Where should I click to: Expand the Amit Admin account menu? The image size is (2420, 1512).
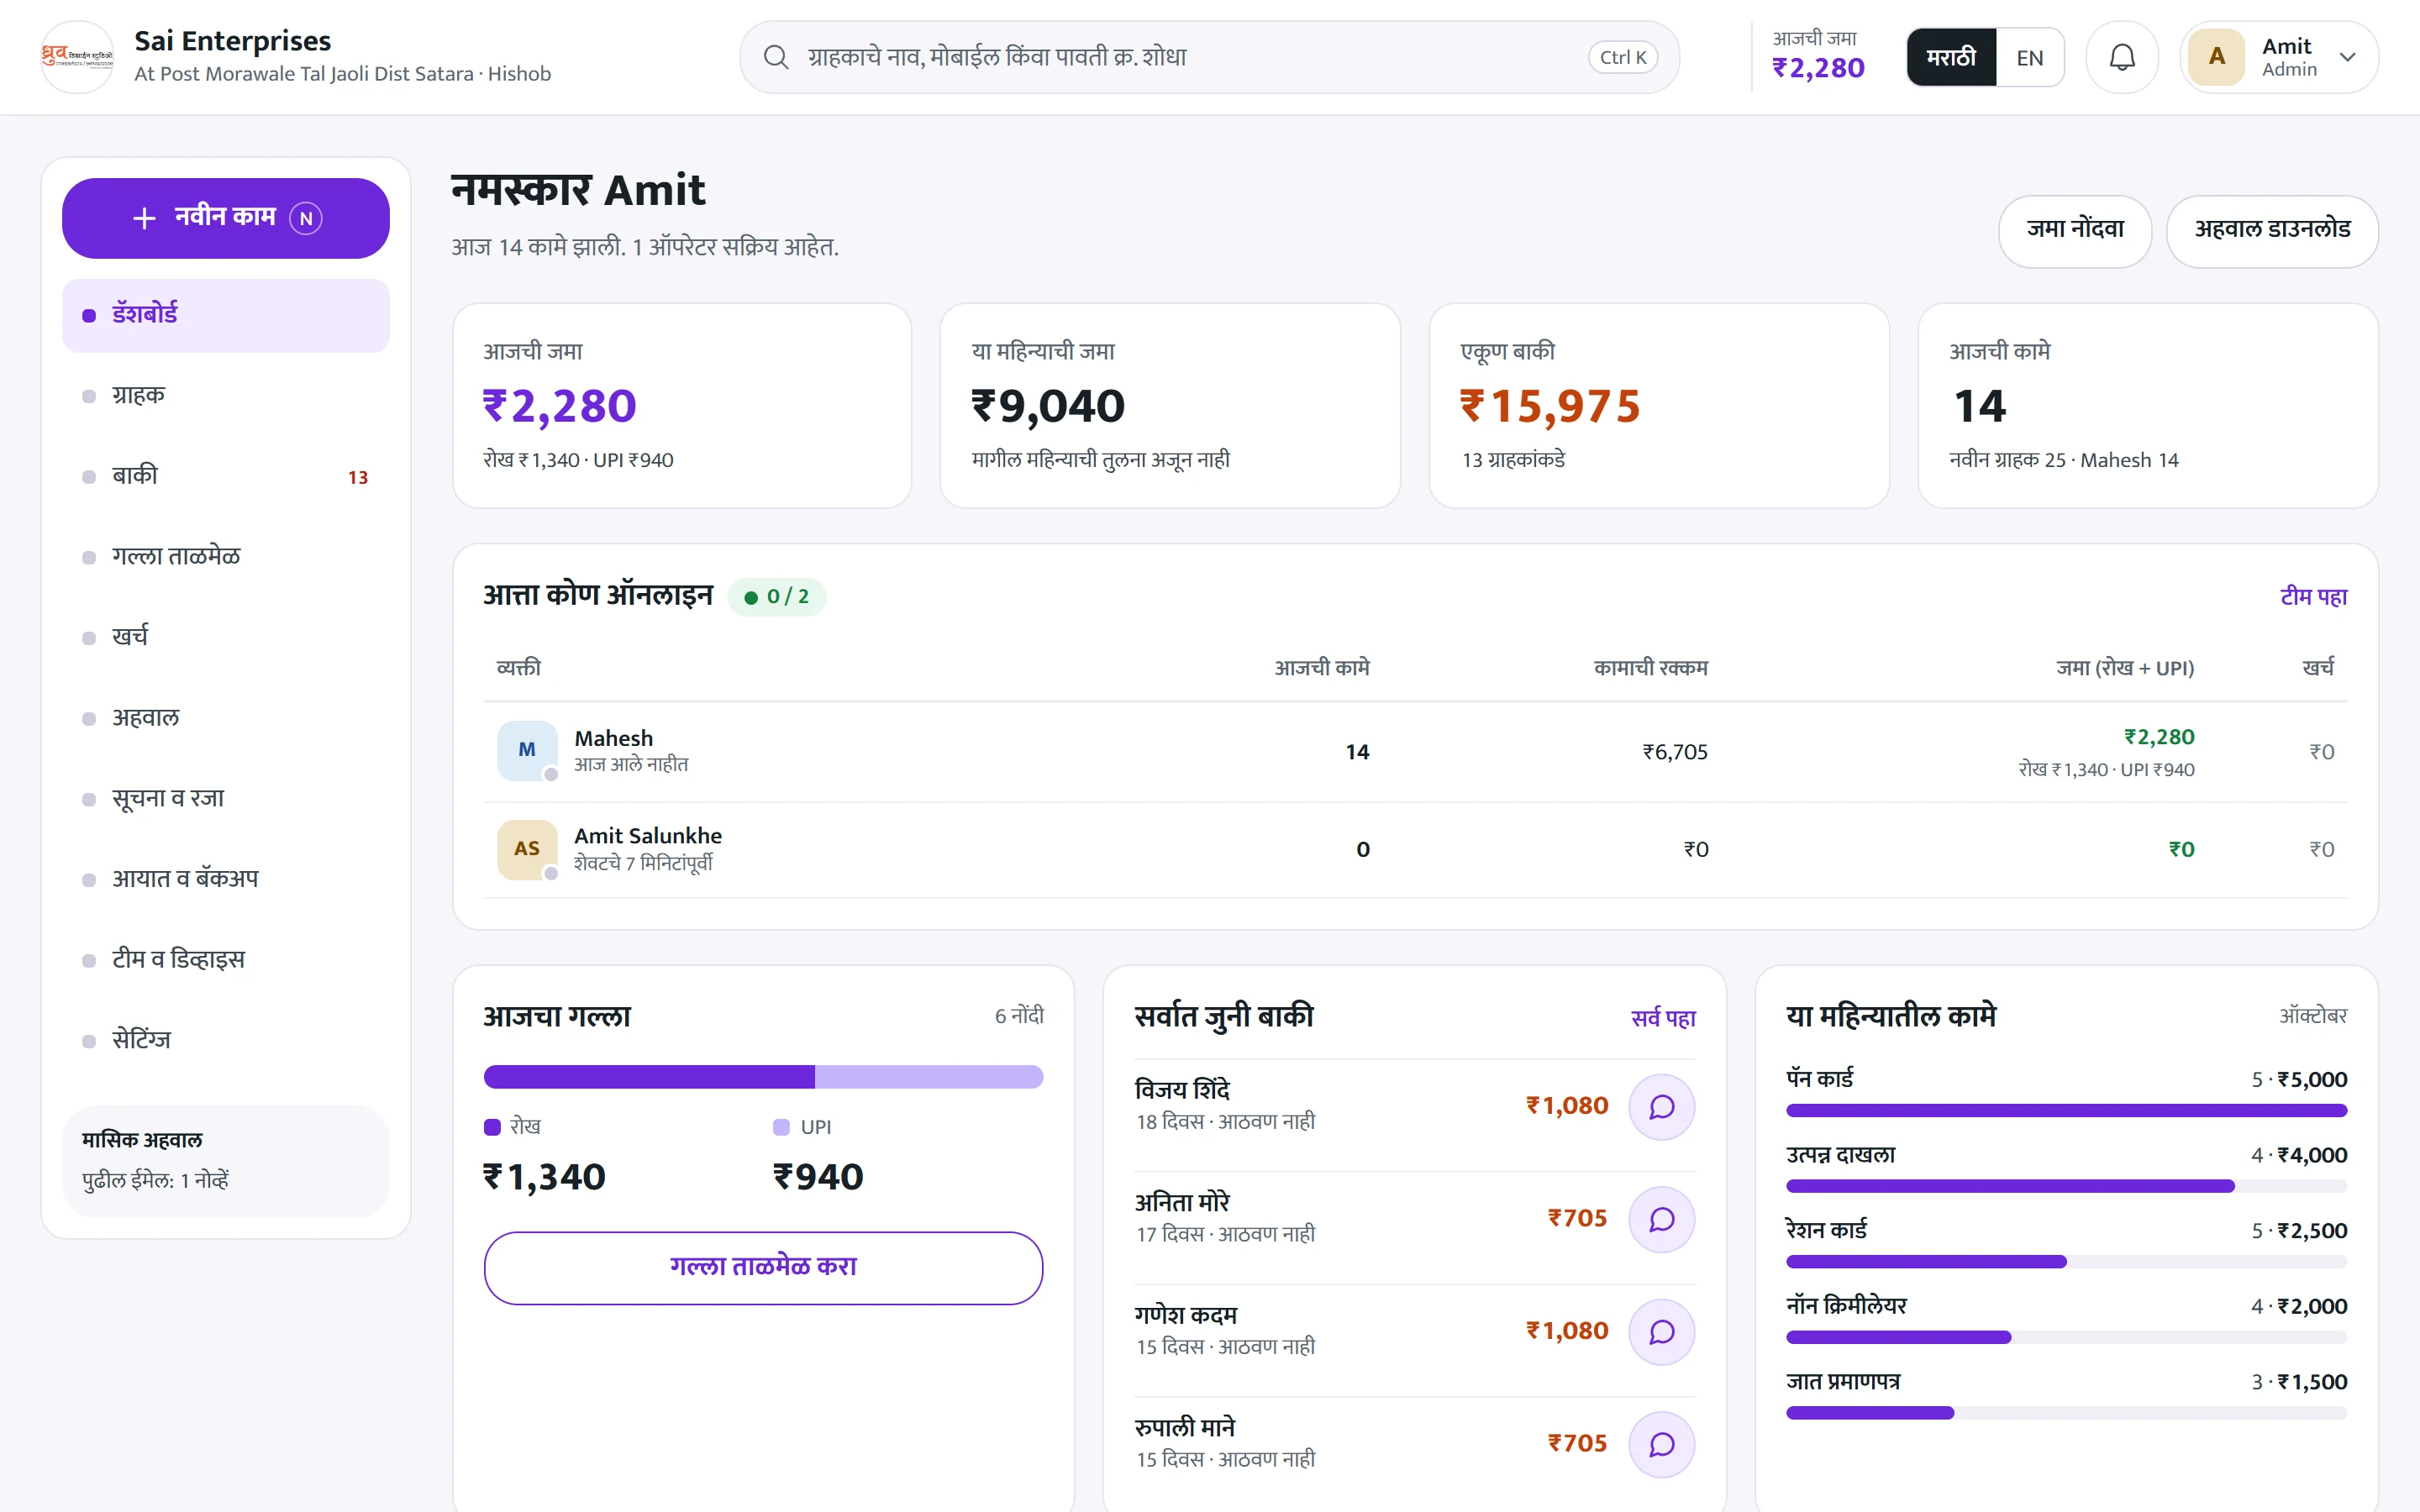pyautogui.click(x=2279, y=58)
